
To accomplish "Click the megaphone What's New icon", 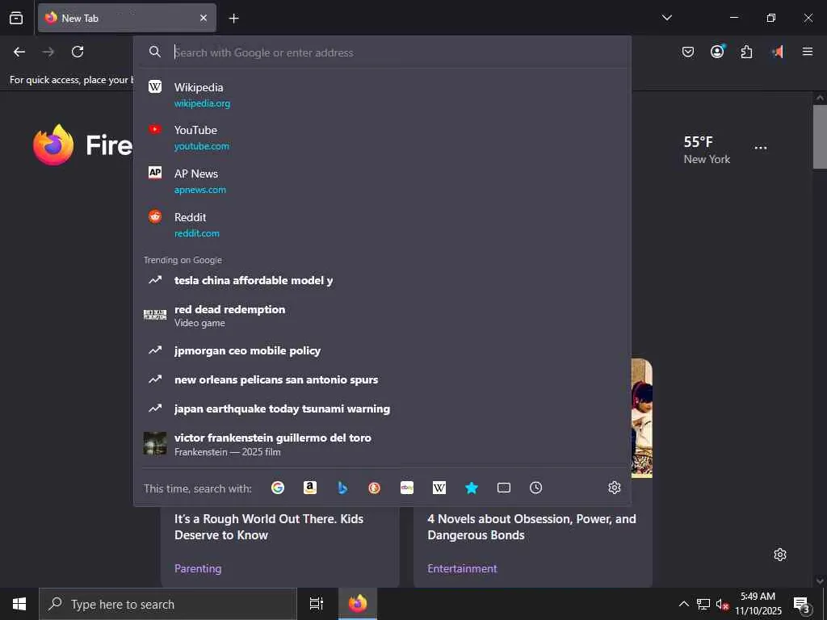I will coord(777,52).
